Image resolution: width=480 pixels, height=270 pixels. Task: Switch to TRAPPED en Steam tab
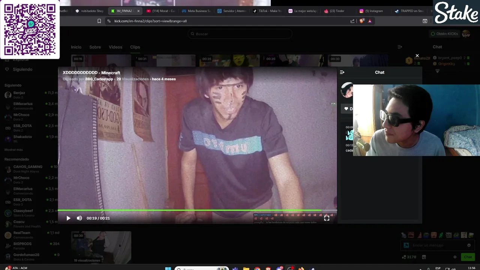tap(409, 11)
